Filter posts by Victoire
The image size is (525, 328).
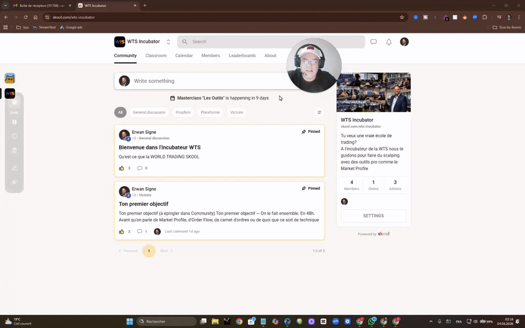coord(237,112)
